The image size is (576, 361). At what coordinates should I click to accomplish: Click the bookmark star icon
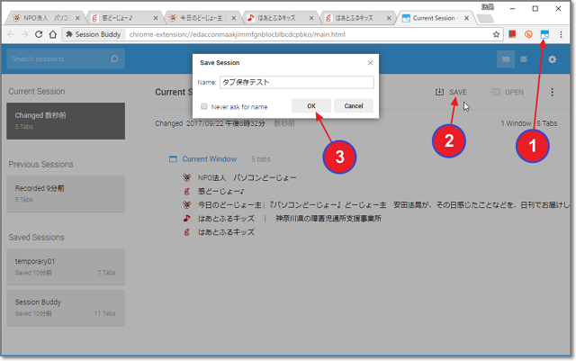(496, 34)
